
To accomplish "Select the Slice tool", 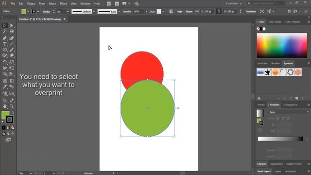I will [x=12, y=101].
